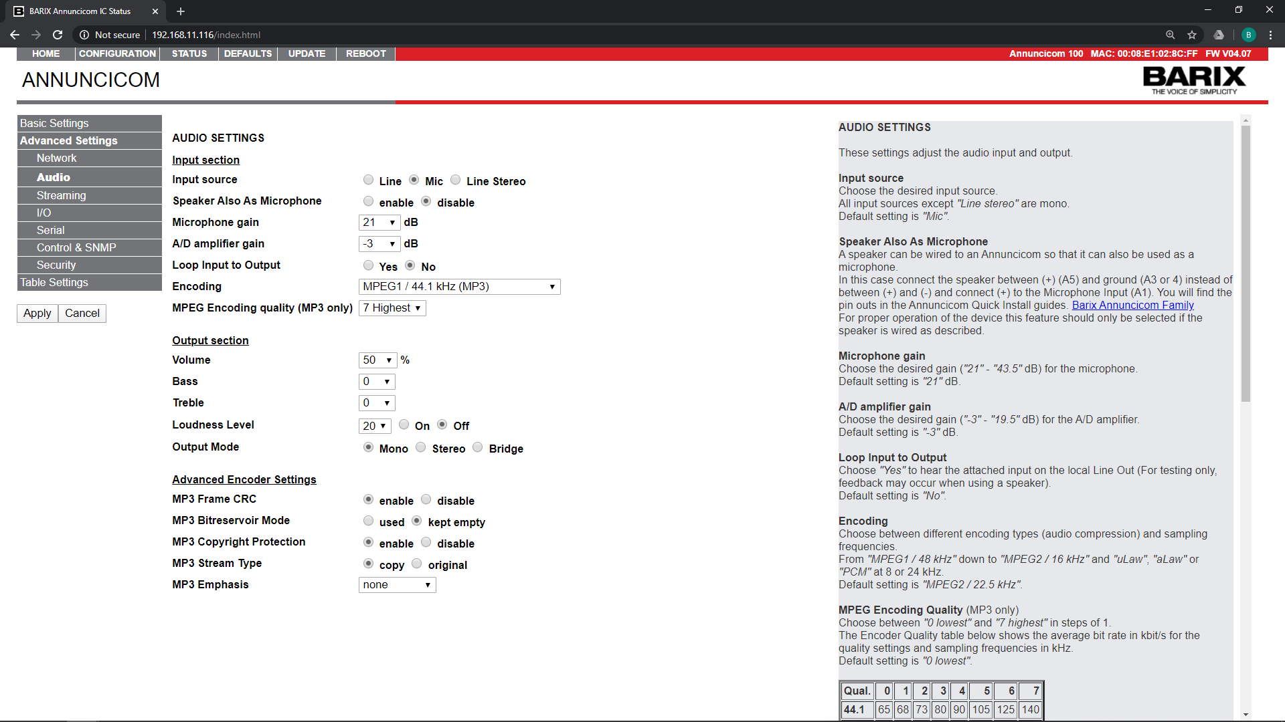The image size is (1285, 722).
Task: Bookmark this page with star icon
Action: tap(1192, 35)
